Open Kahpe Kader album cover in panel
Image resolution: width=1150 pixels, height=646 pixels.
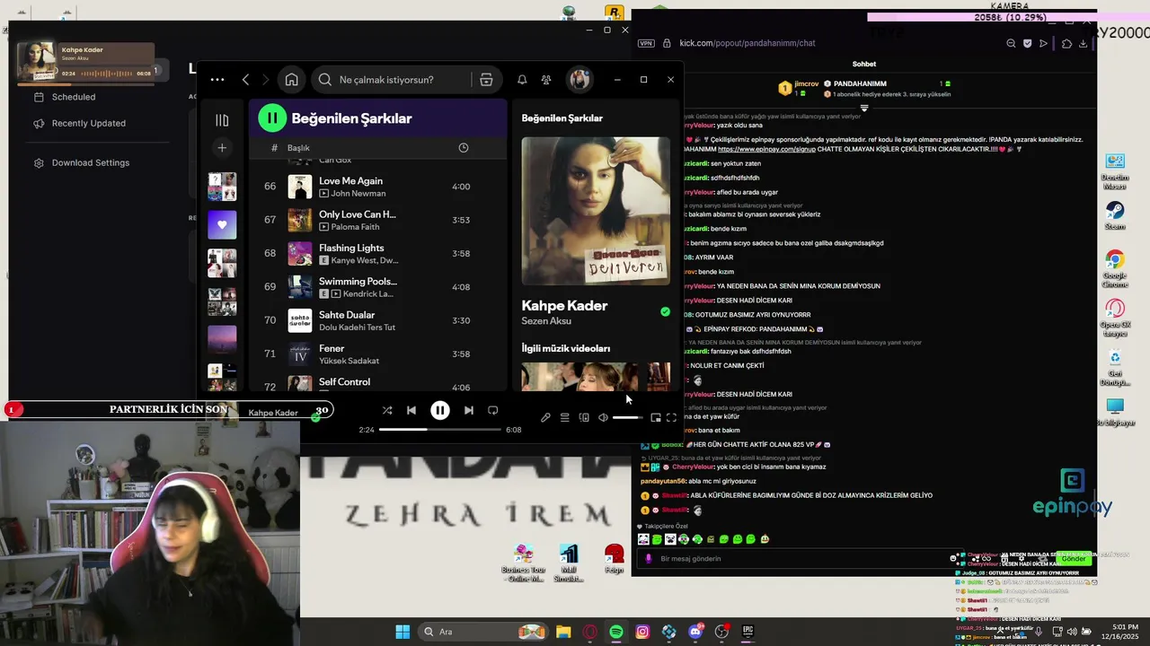coord(596,211)
